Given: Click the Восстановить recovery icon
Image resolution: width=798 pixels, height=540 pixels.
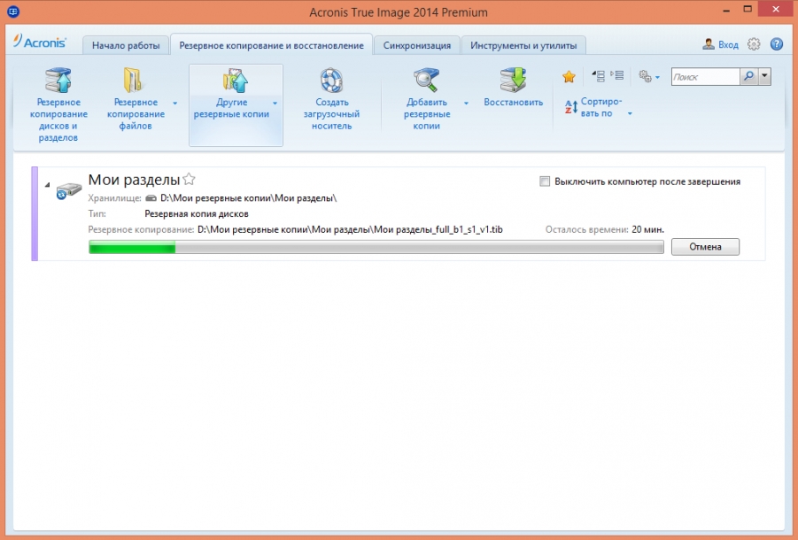Looking at the screenshot, I should 513,80.
